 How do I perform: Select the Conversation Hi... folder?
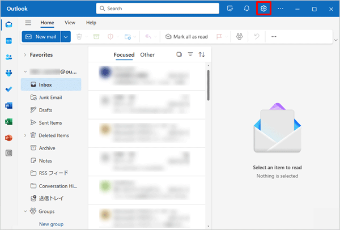(x=51, y=186)
